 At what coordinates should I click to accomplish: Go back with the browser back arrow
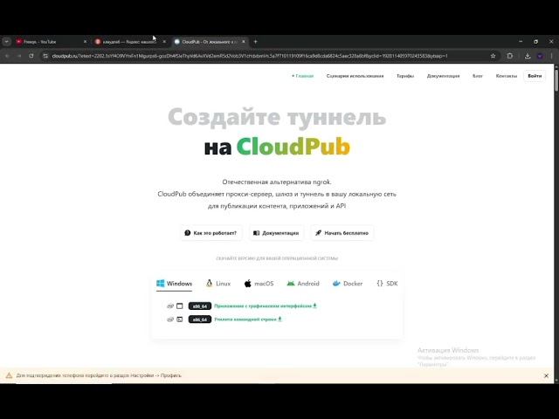coord(8,56)
